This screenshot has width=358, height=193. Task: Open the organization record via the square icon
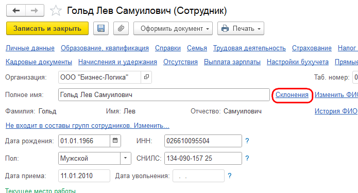(x=146, y=77)
